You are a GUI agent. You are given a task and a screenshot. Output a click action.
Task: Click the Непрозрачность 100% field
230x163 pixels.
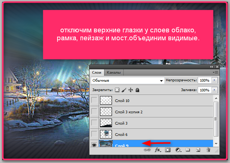tap(204, 80)
